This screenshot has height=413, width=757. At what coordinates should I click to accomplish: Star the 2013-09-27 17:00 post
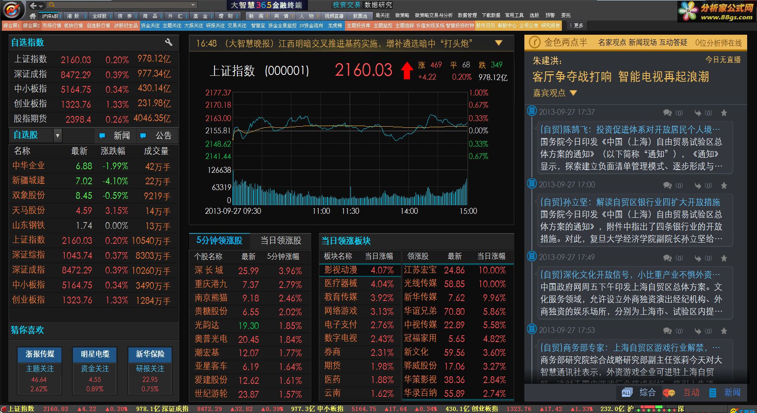click(724, 185)
